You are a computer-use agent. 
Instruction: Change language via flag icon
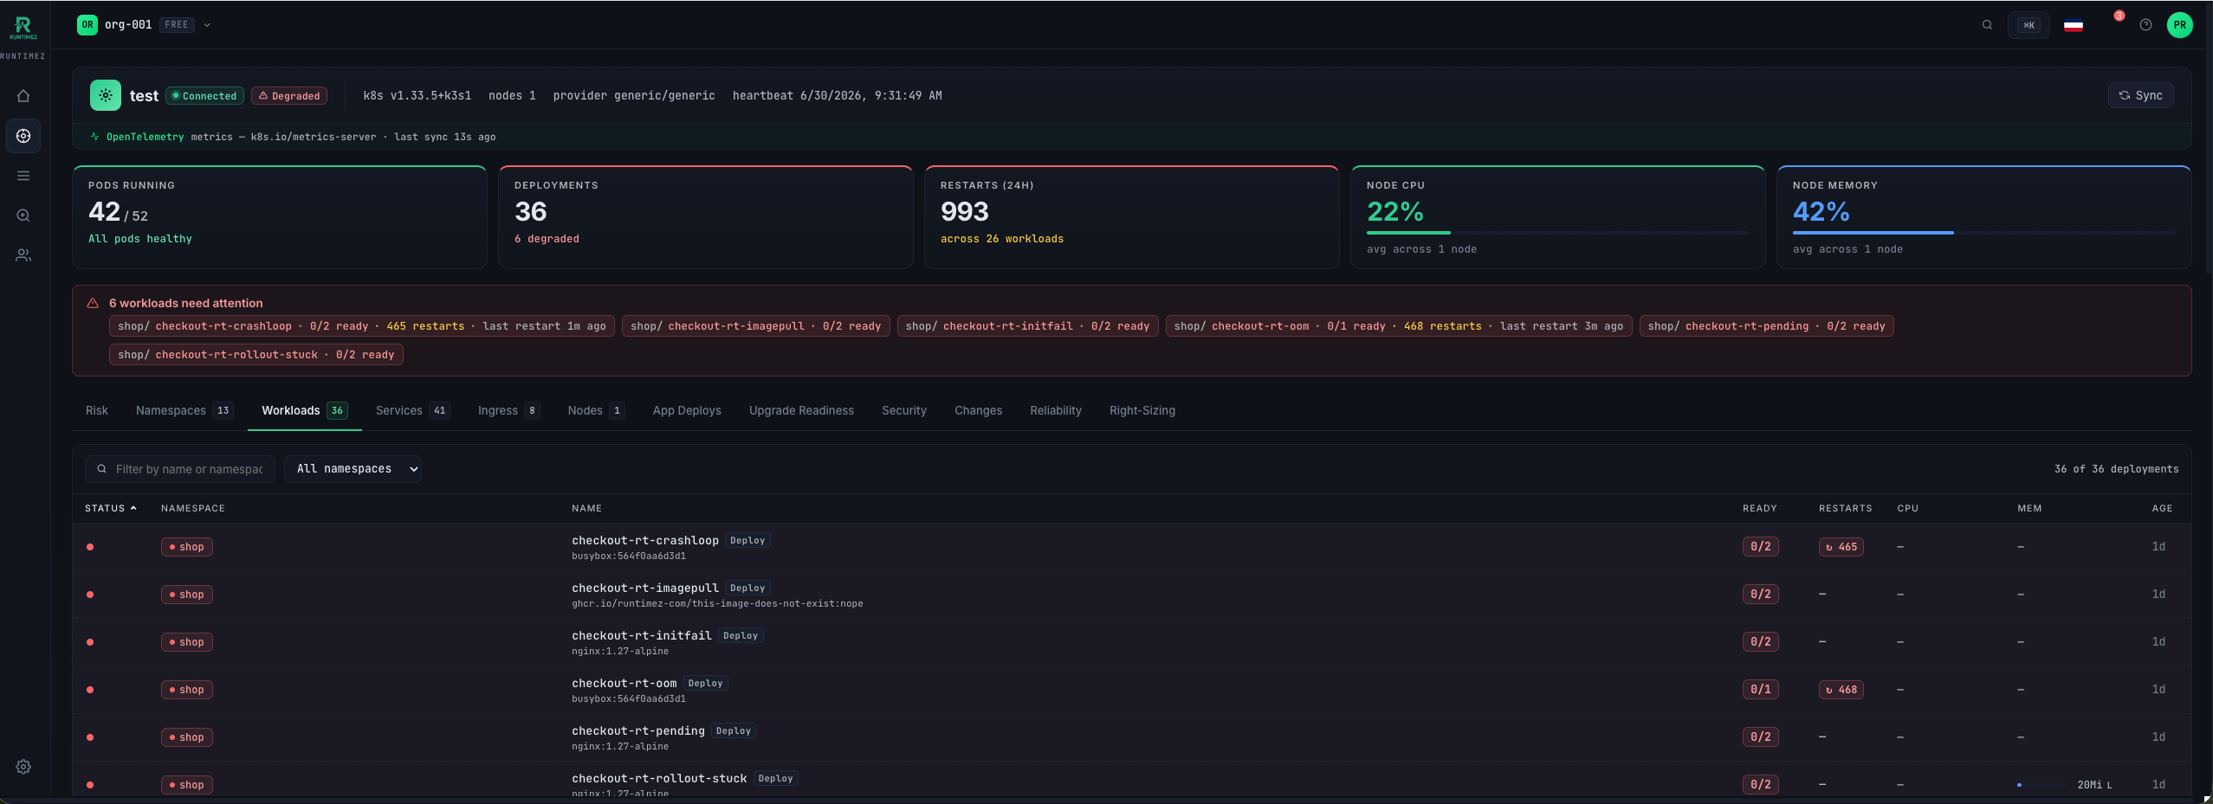click(2073, 25)
